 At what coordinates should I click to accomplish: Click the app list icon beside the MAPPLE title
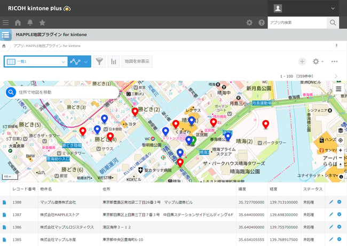[5, 35]
